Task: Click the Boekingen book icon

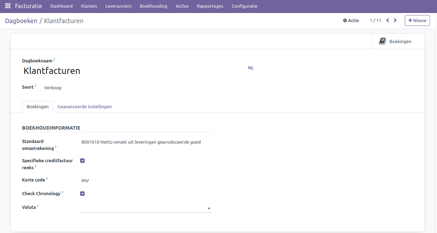Action: point(382,41)
